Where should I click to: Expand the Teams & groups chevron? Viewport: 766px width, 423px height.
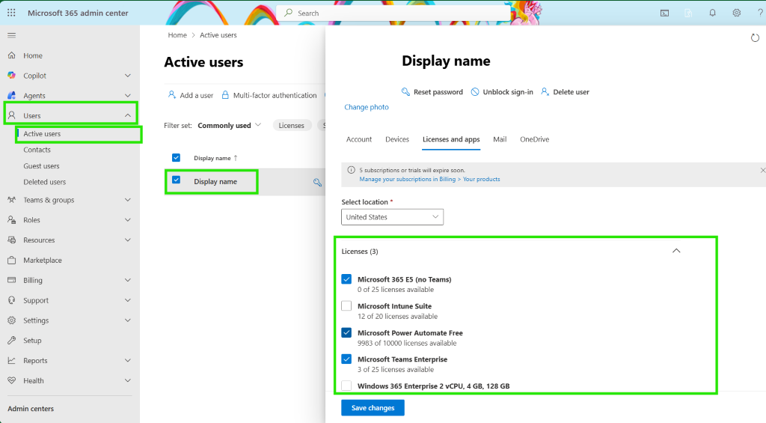(127, 199)
